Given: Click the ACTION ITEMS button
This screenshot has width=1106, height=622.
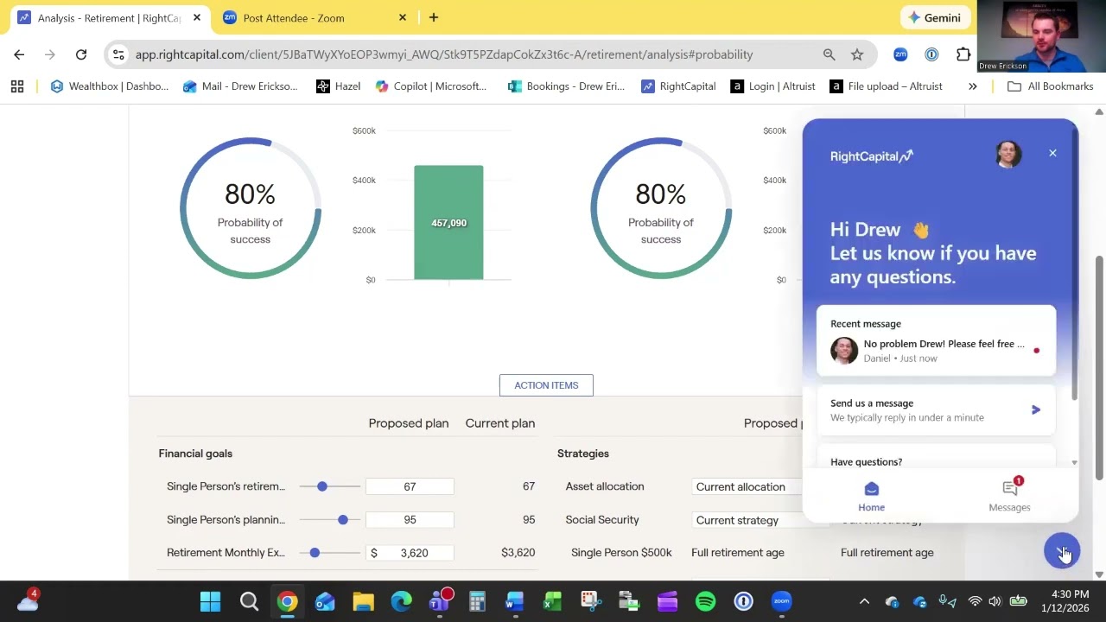Looking at the screenshot, I should [546, 385].
